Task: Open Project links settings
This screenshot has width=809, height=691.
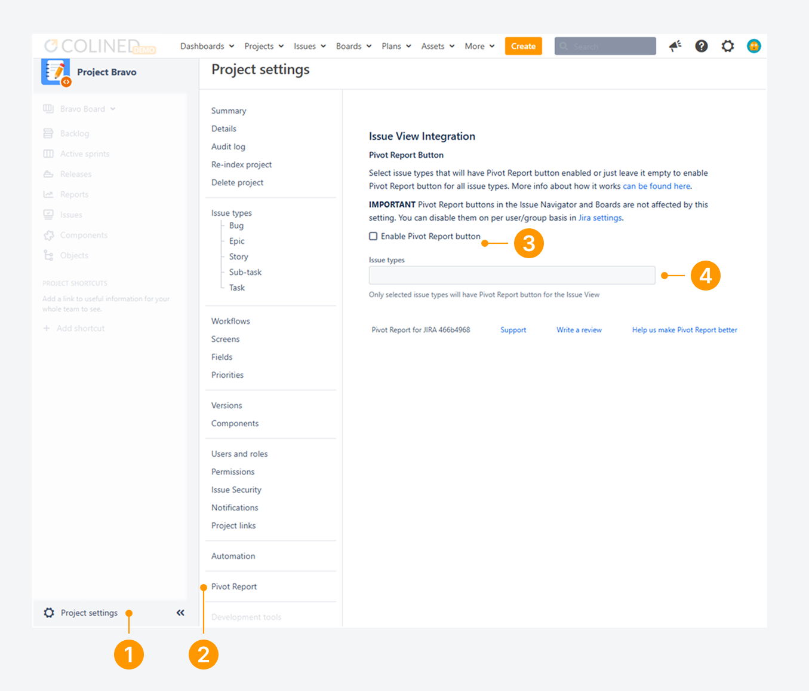Action: (233, 525)
